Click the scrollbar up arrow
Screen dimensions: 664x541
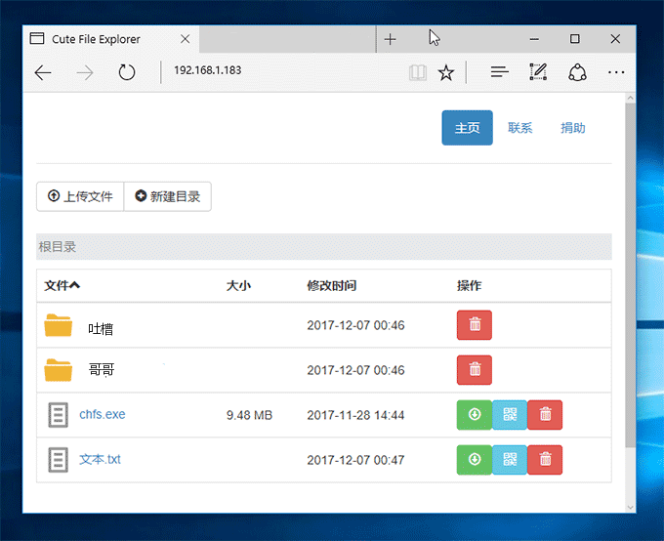(x=630, y=98)
